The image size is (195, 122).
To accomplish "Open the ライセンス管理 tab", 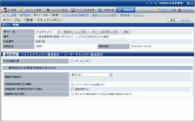I will [x=31, y=10].
